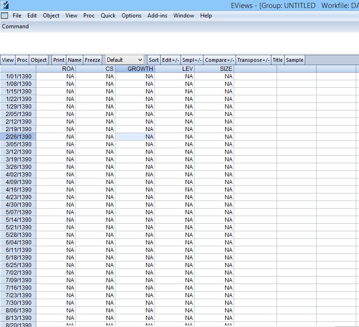Click the CS cell in row 8/06/1390
This screenshot has width=359, height=327.
tap(95, 310)
